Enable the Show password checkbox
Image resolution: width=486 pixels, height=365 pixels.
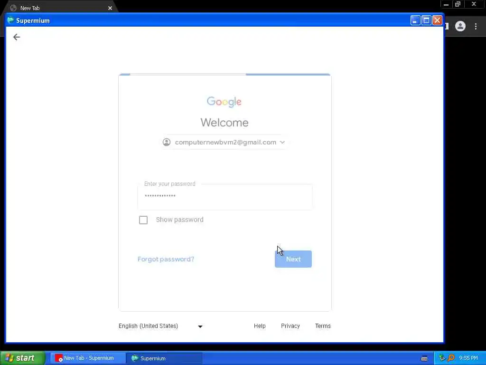pos(143,220)
